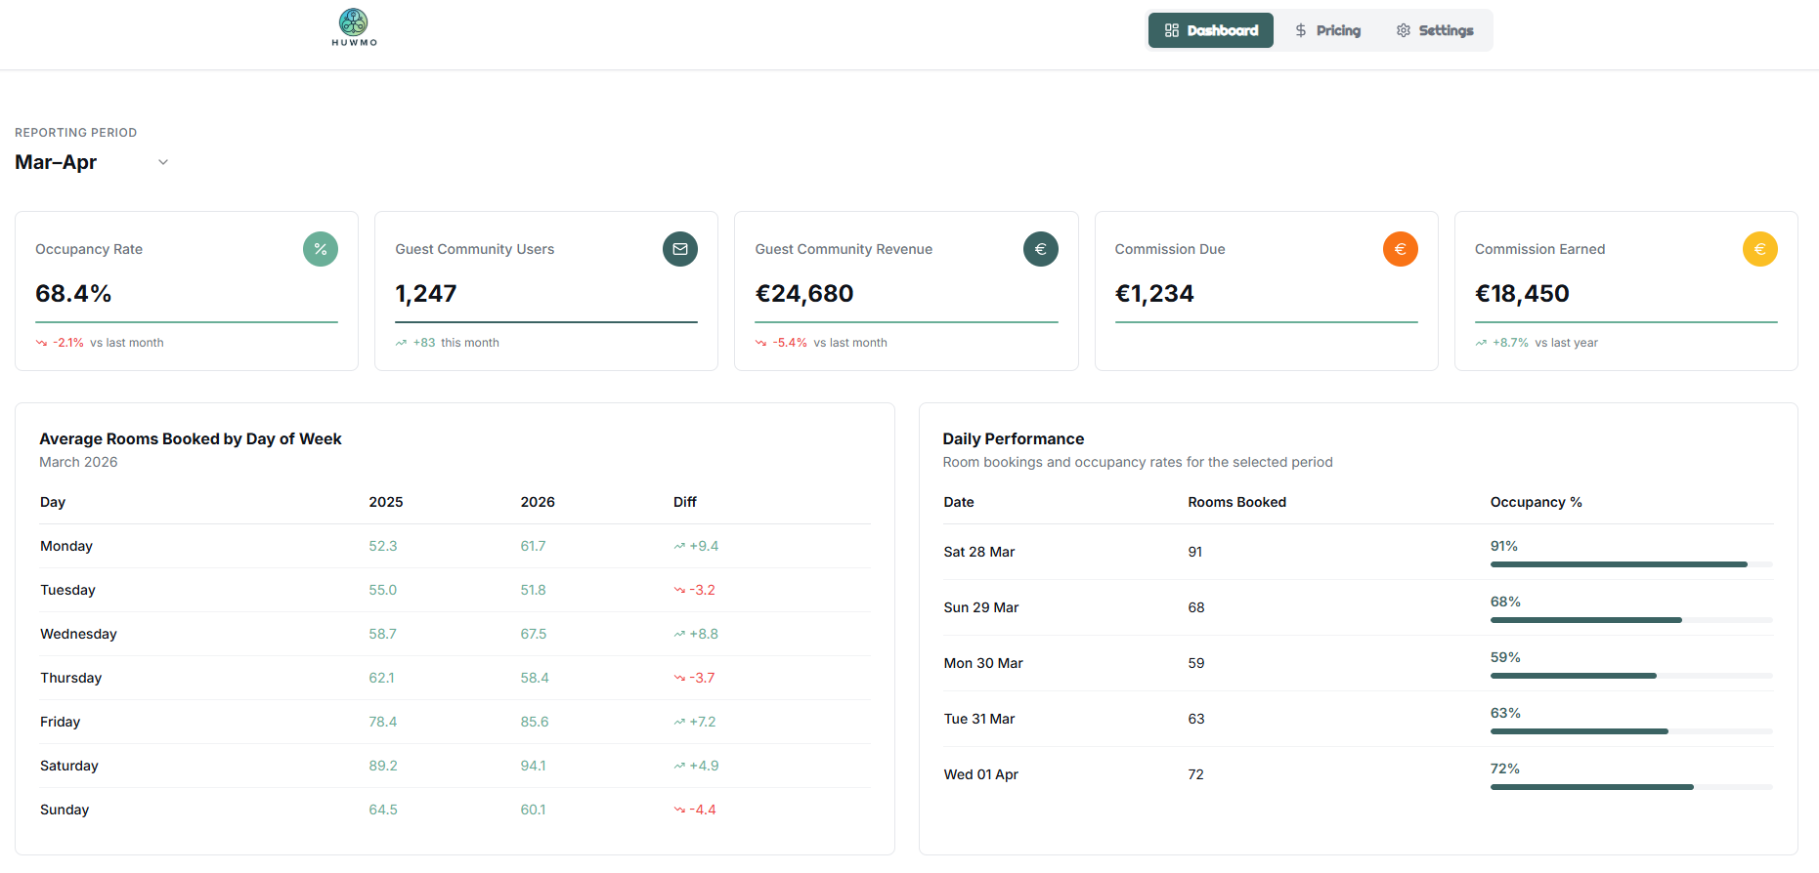
Task: Click the Sat 28 Mar occupancy progress bar
Action: (x=1630, y=564)
